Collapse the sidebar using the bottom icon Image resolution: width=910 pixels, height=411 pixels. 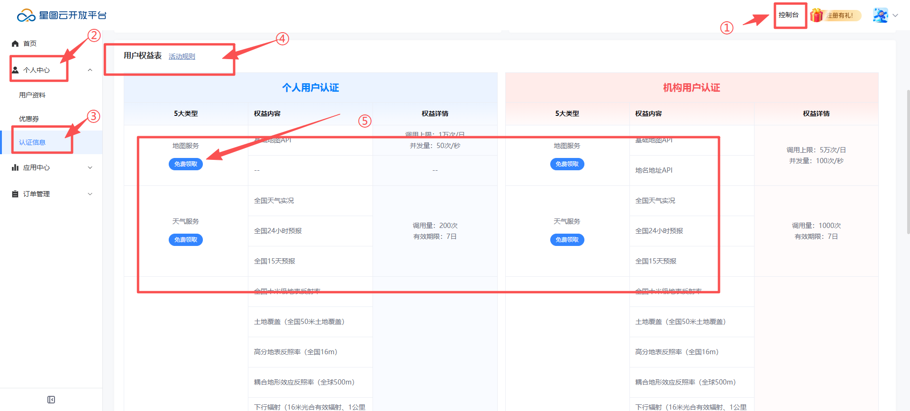(51, 400)
